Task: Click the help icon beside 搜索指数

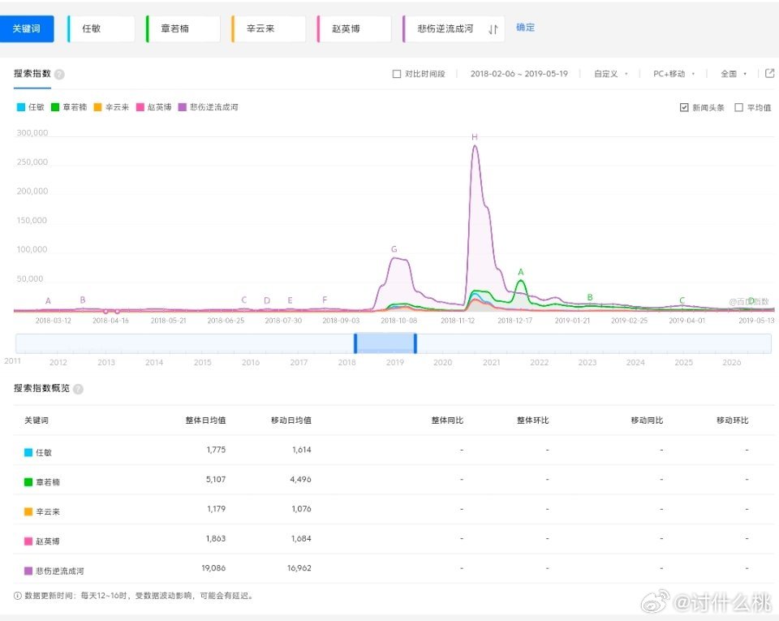Action: tap(59, 75)
